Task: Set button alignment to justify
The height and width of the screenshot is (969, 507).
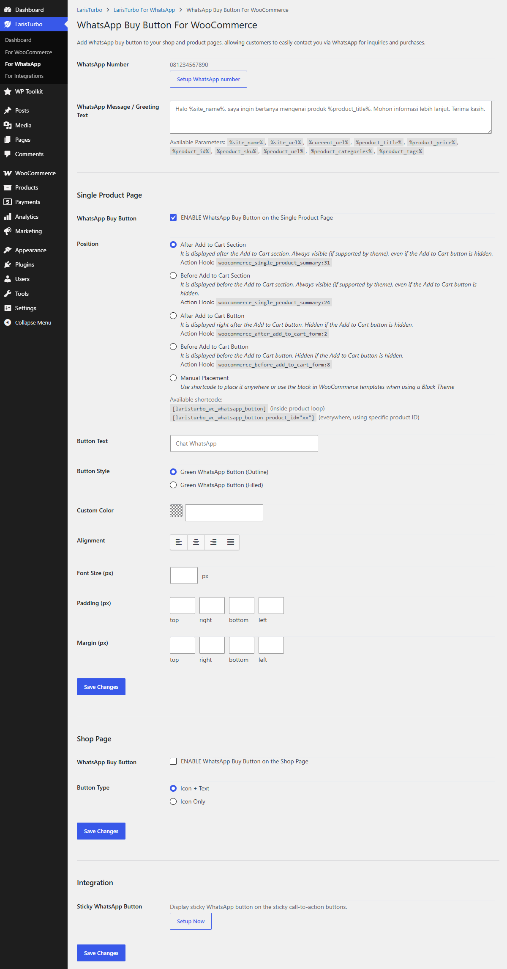Action: (x=231, y=542)
